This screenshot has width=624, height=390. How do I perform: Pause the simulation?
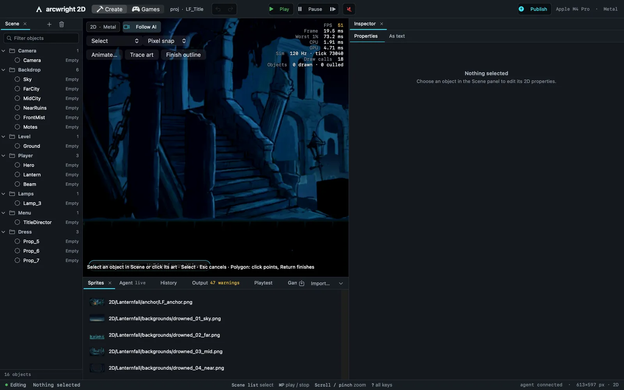tap(311, 9)
